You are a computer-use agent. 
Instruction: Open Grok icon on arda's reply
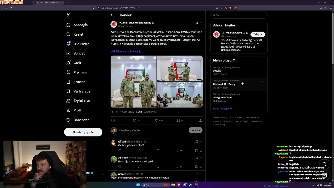point(197,174)
